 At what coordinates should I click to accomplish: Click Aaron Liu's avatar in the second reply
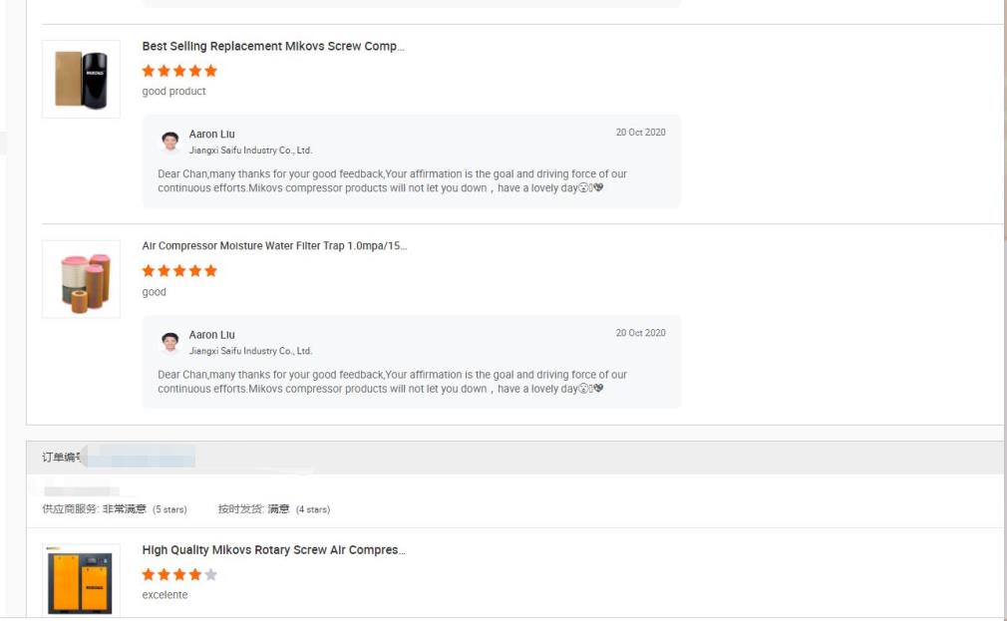coord(170,342)
